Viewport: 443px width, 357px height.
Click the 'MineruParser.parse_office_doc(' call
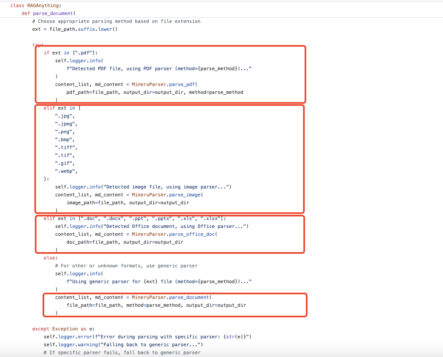click(x=175, y=234)
